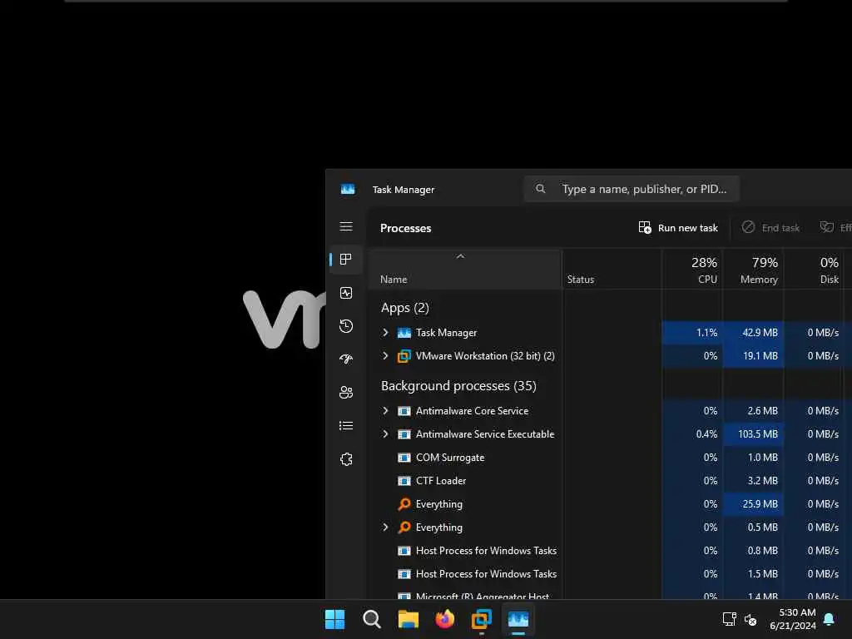The image size is (852, 639).
Task: Open the network status tray icon
Action: tap(729, 619)
